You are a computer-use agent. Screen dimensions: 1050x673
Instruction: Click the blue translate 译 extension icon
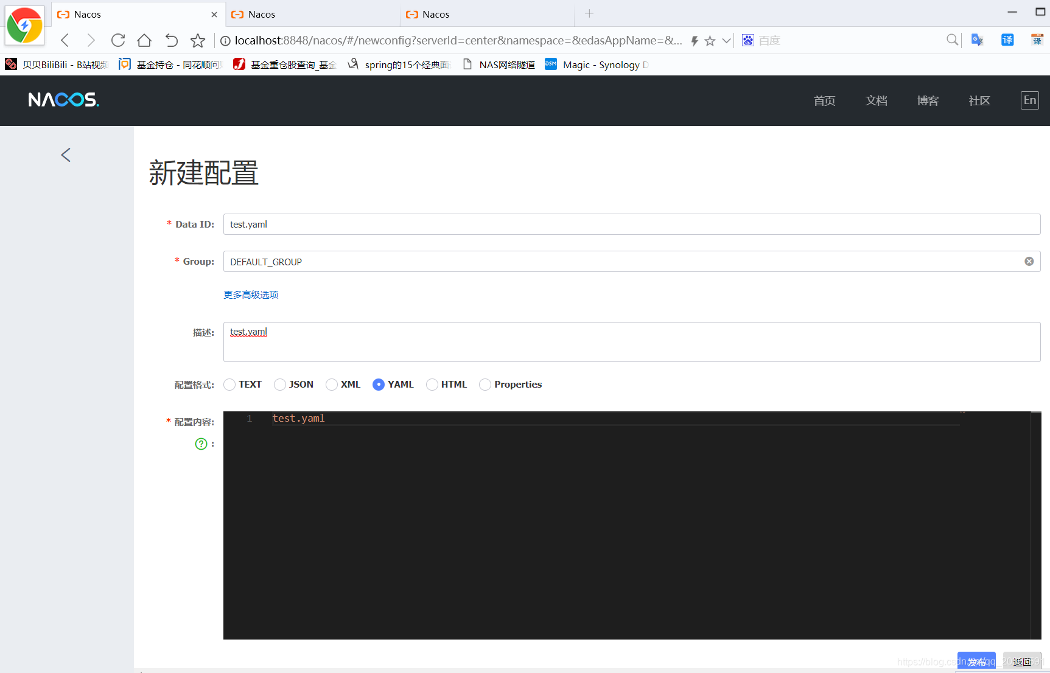coord(1007,40)
